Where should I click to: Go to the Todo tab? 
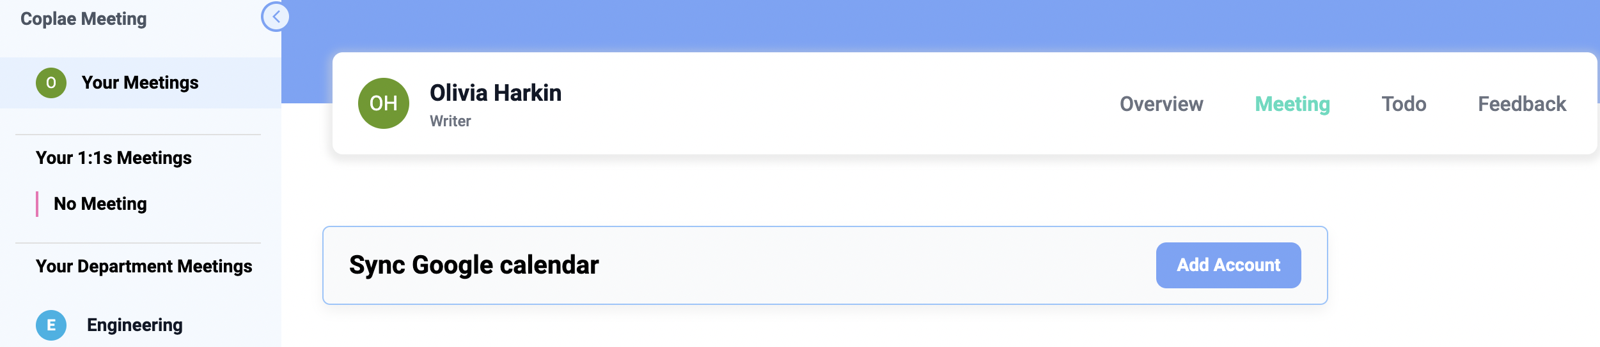(x=1404, y=104)
